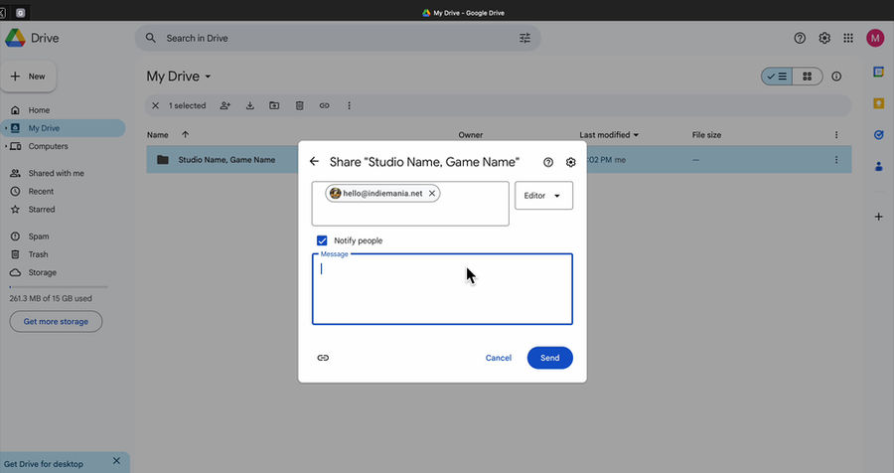Expand Computers tree arrow
The height and width of the screenshot is (473, 894).
[x=6, y=147]
